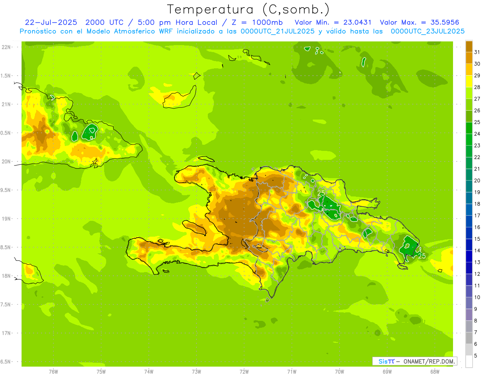Screen dimensions: 488x377
Task: Click the '69W' longitude label
Action: (x=387, y=372)
